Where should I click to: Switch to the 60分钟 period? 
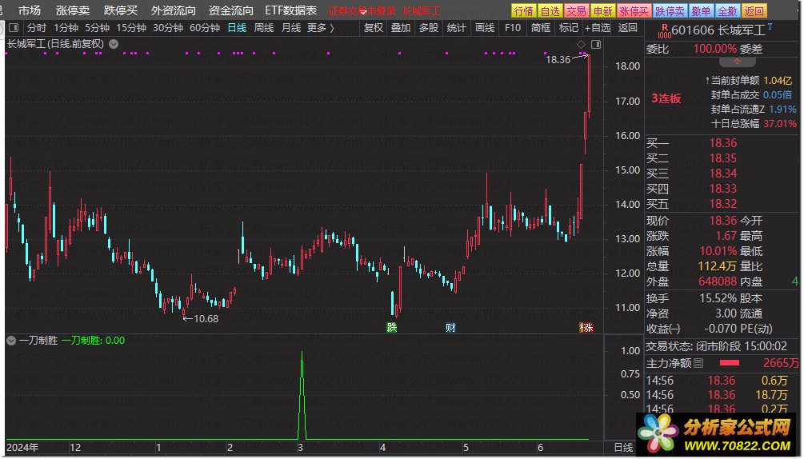tap(205, 28)
